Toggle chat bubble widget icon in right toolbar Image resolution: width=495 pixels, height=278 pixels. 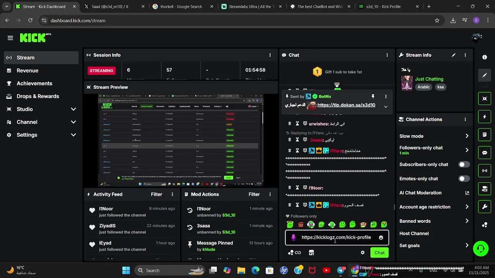485,153
